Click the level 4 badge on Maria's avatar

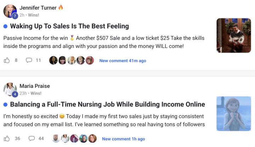coord(15,94)
